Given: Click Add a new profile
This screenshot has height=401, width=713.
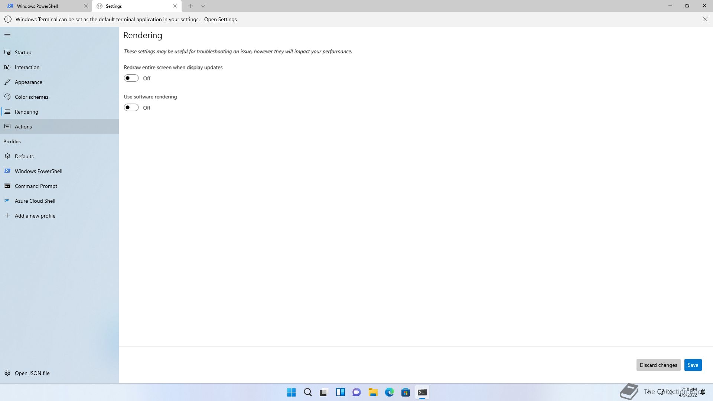Looking at the screenshot, I should pyautogui.click(x=59, y=216).
